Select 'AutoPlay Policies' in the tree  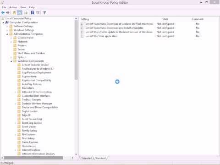(x=32, y=84)
